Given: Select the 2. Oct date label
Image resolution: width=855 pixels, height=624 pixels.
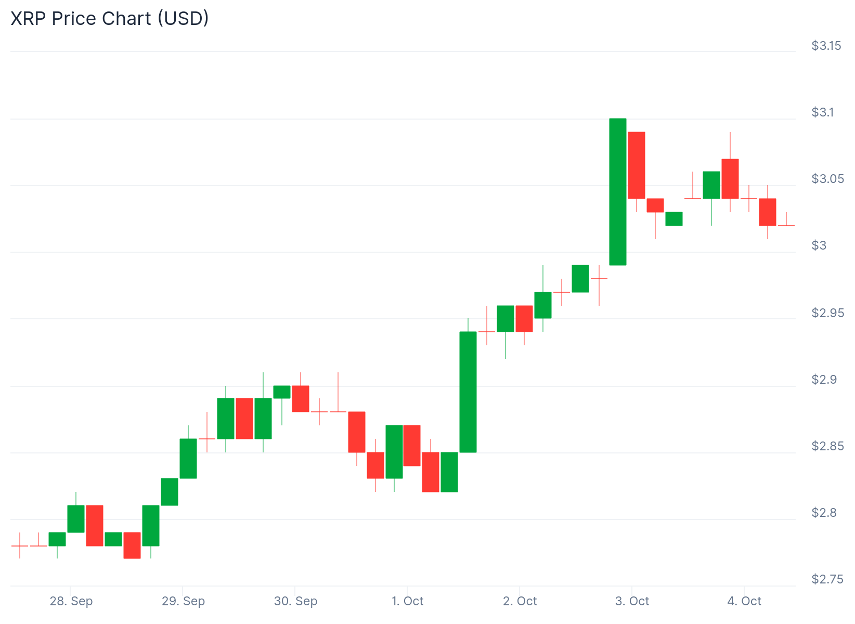Looking at the screenshot, I should coord(520,602).
